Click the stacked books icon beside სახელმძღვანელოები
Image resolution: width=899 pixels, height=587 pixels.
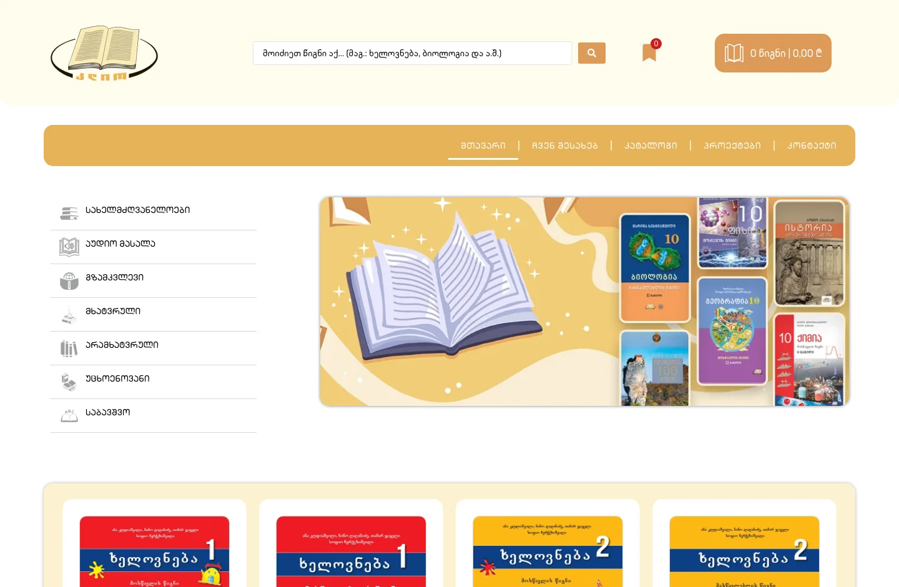click(x=69, y=214)
